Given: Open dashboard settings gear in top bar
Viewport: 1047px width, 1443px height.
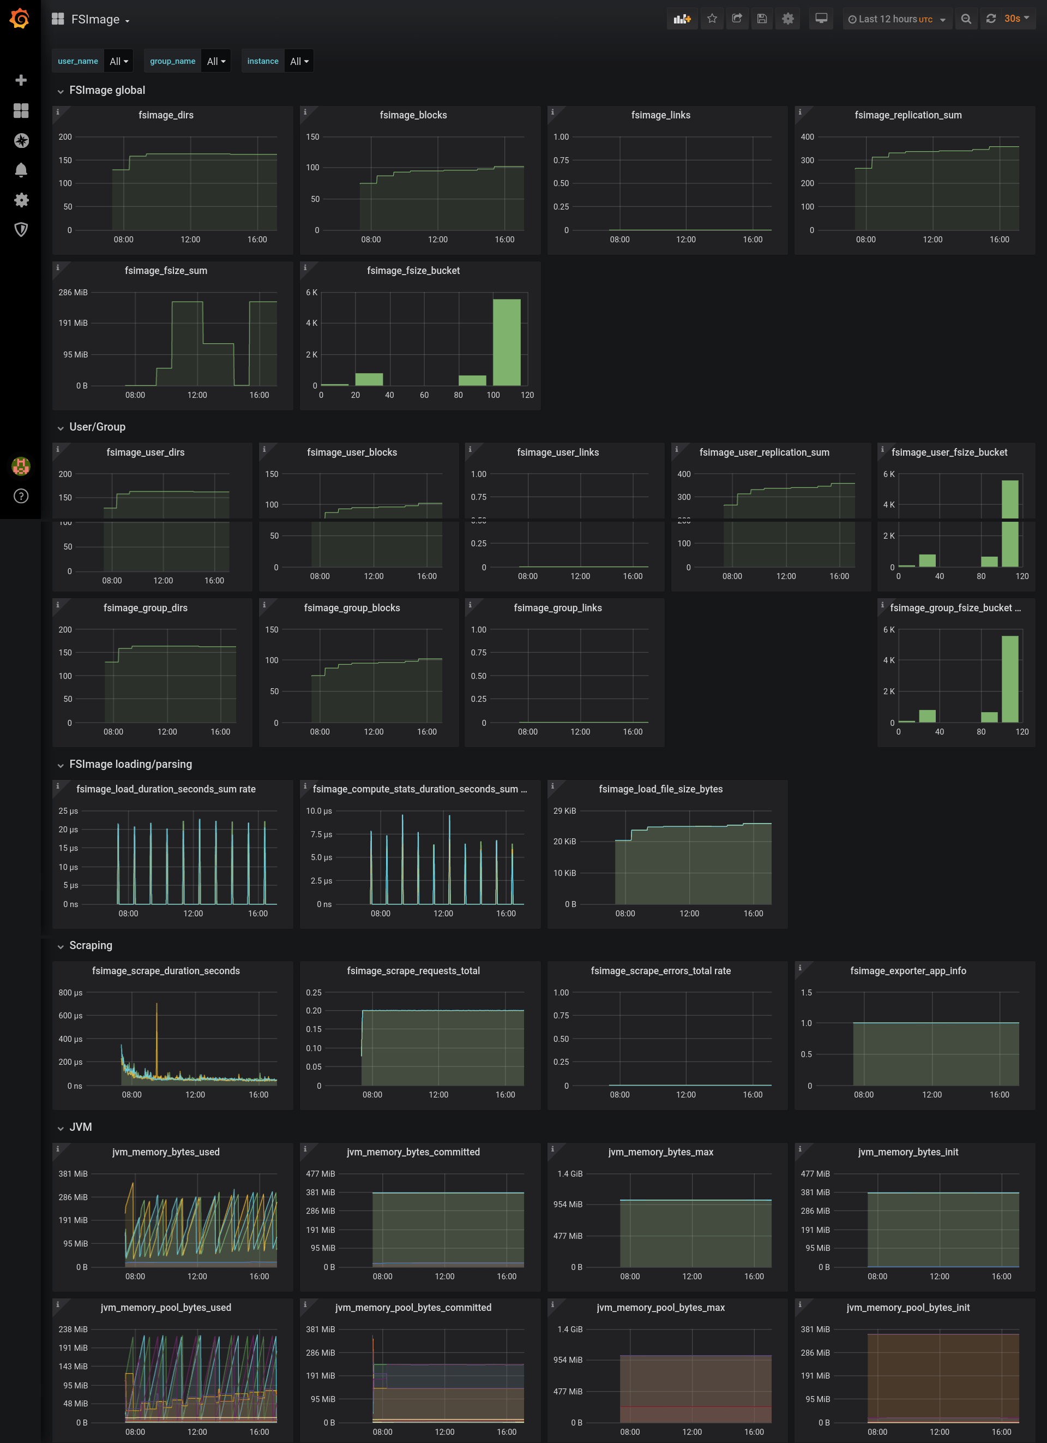Looking at the screenshot, I should tap(787, 19).
